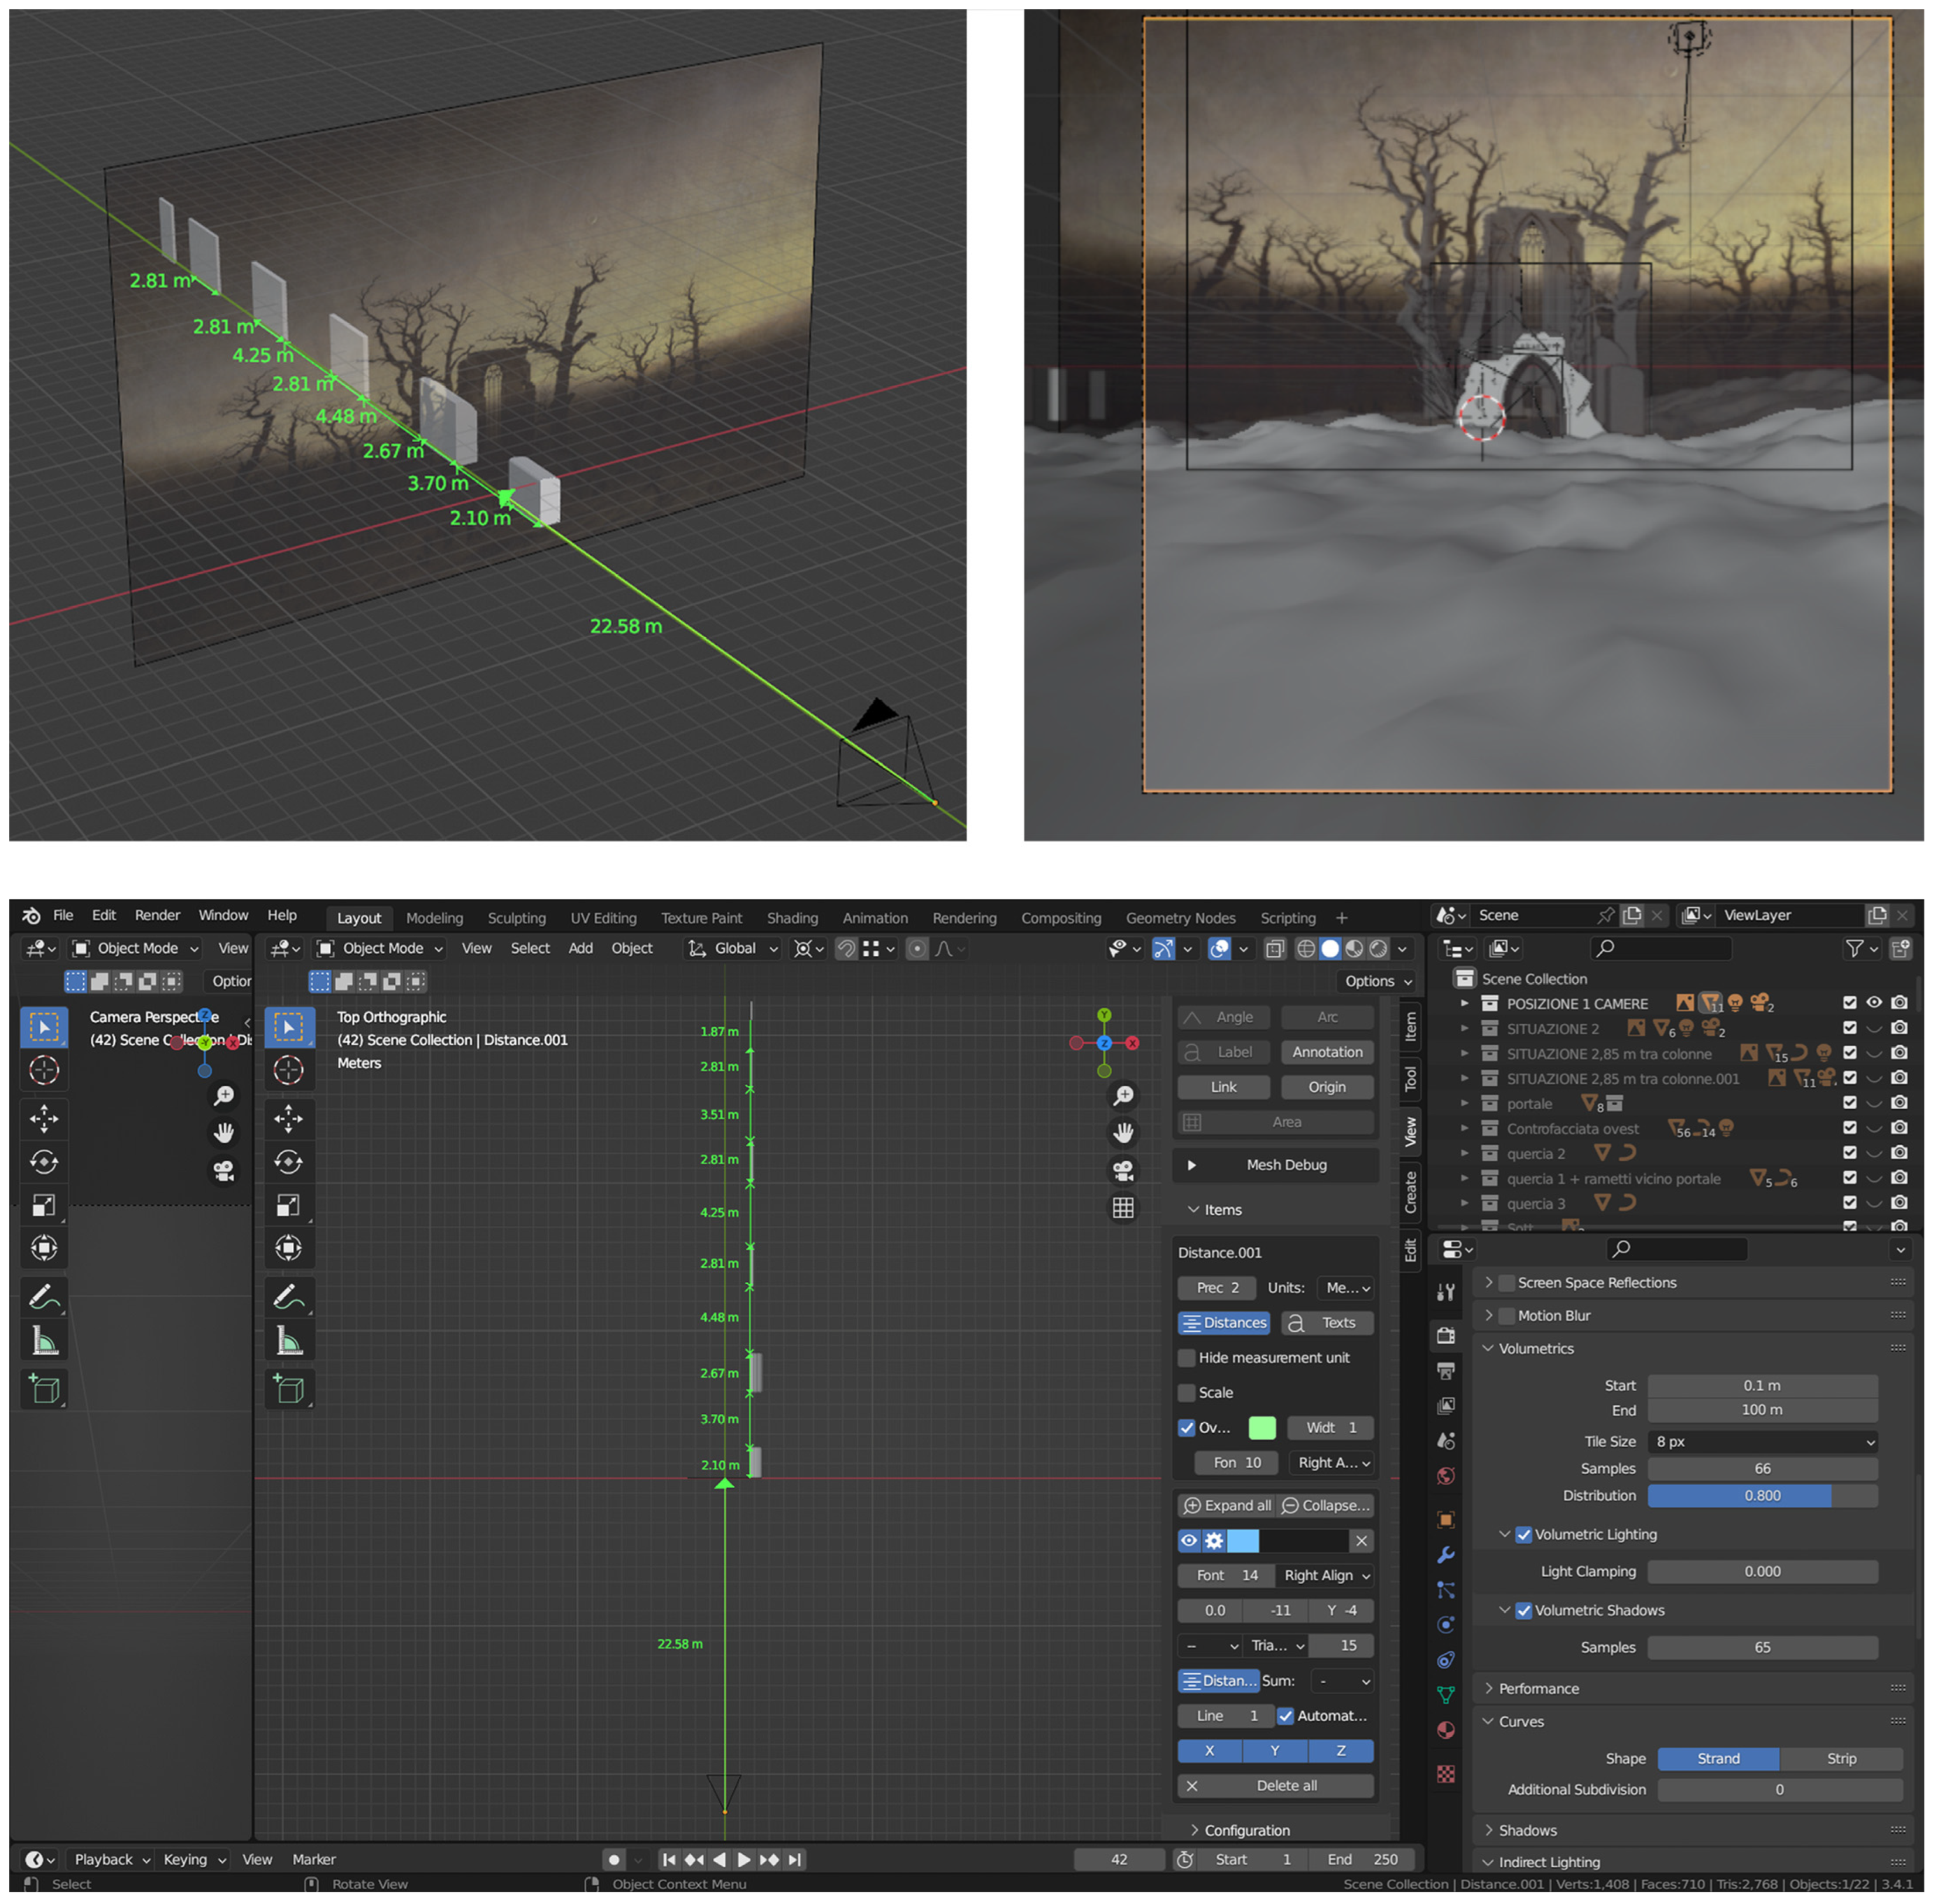Switch to orthographic grid view icon

click(x=1123, y=1208)
